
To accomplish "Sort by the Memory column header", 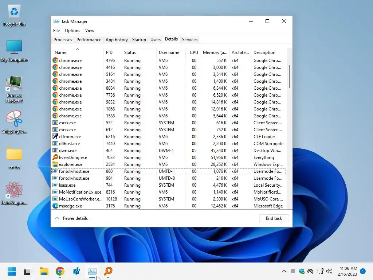I will pos(215,52).
